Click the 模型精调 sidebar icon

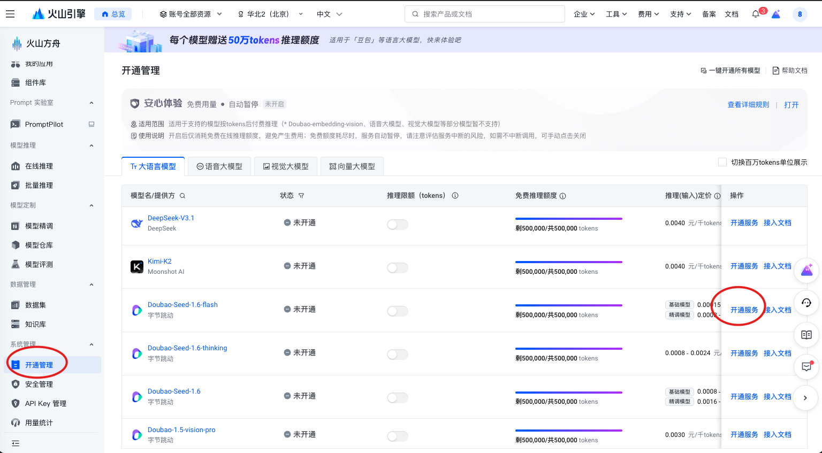16,226
